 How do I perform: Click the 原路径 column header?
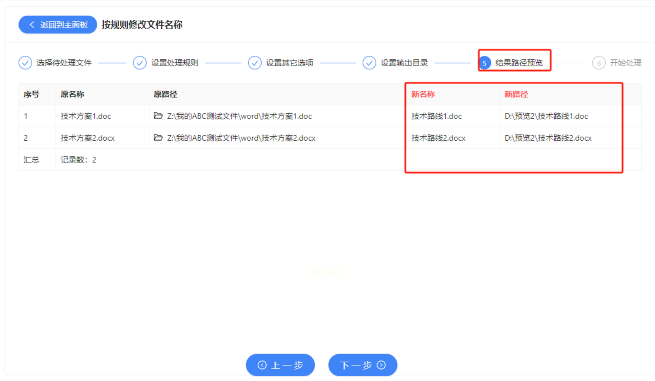point(165,94)
